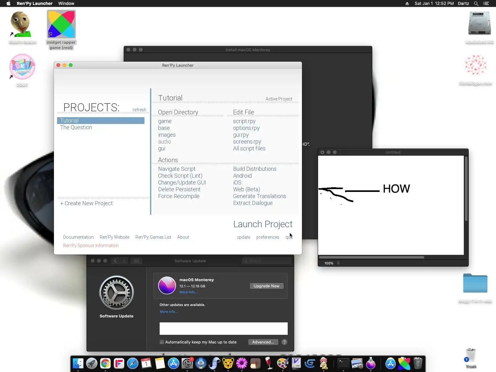The height and width of the screenshot is (372, 496).
Task: Open launcher preferences
Action: click(x=268, y=237)
